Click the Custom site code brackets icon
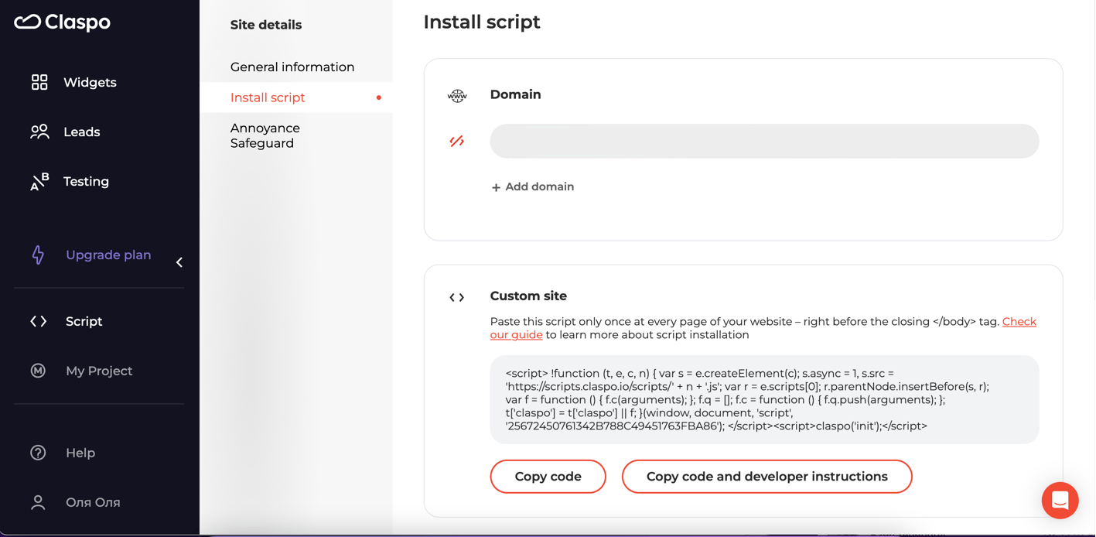Screen dimensions: 1096x537 pos(457,297)
